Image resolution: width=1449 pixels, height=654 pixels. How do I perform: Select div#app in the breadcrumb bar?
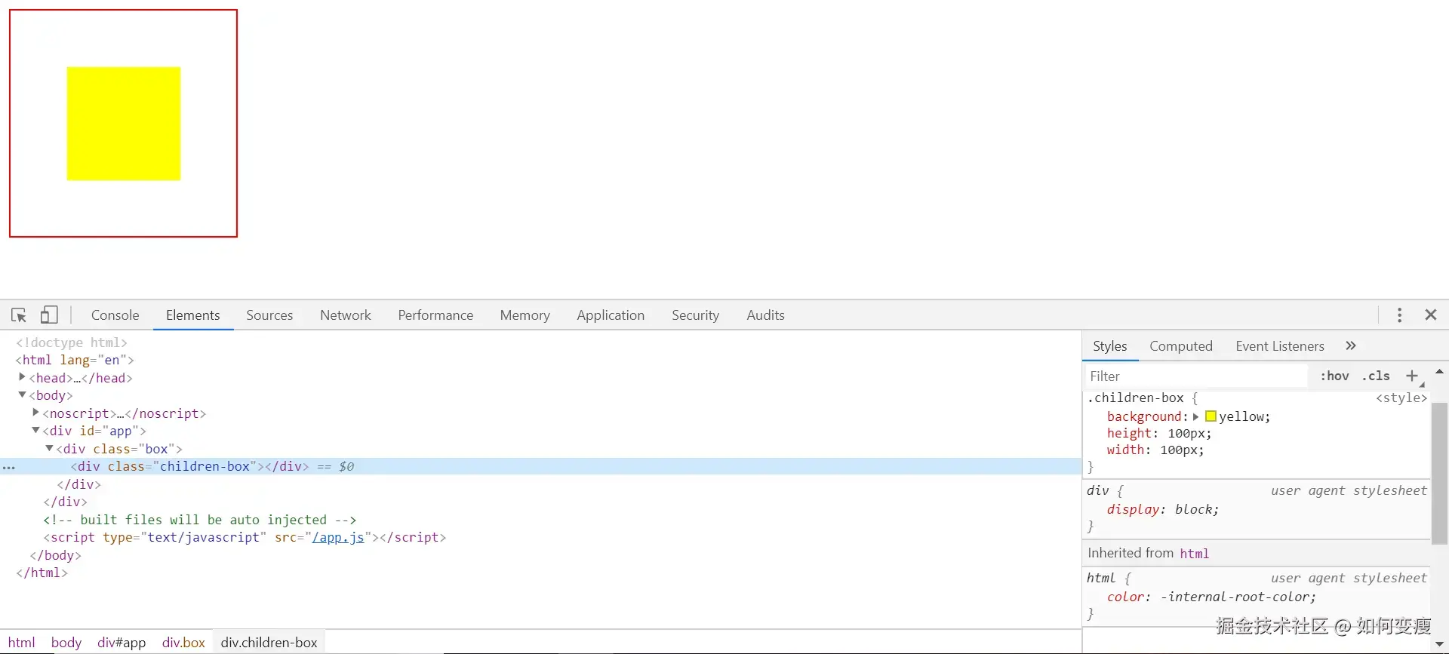click(122, 643)
